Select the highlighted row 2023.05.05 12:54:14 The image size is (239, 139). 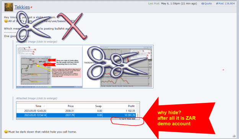[x=76, y=115]
